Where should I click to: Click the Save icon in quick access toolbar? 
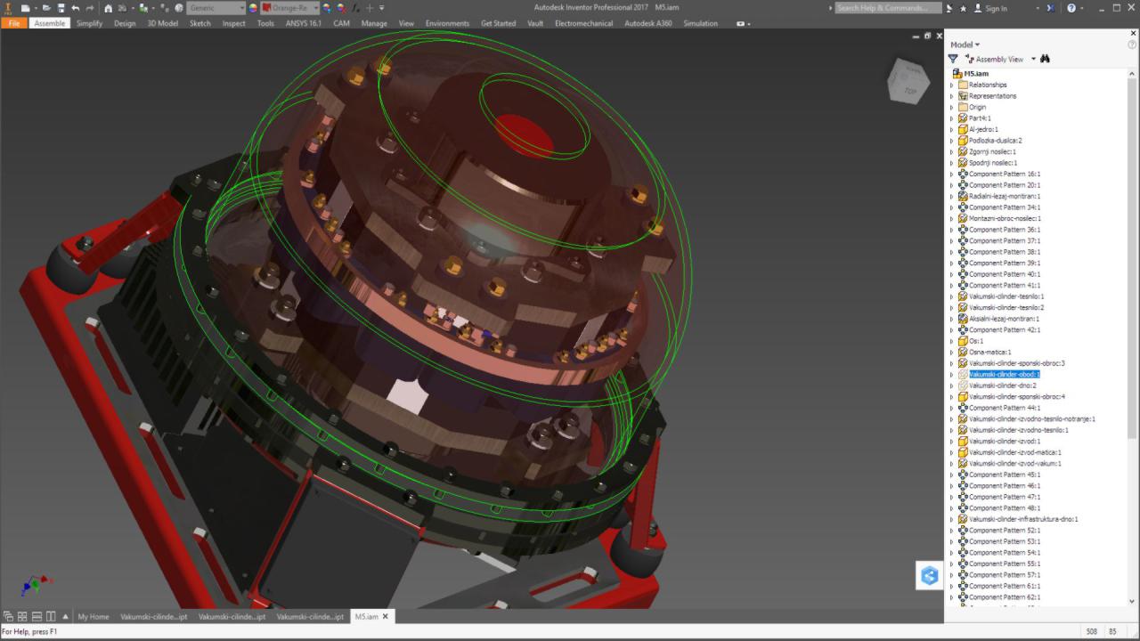(x=61, y=8)
